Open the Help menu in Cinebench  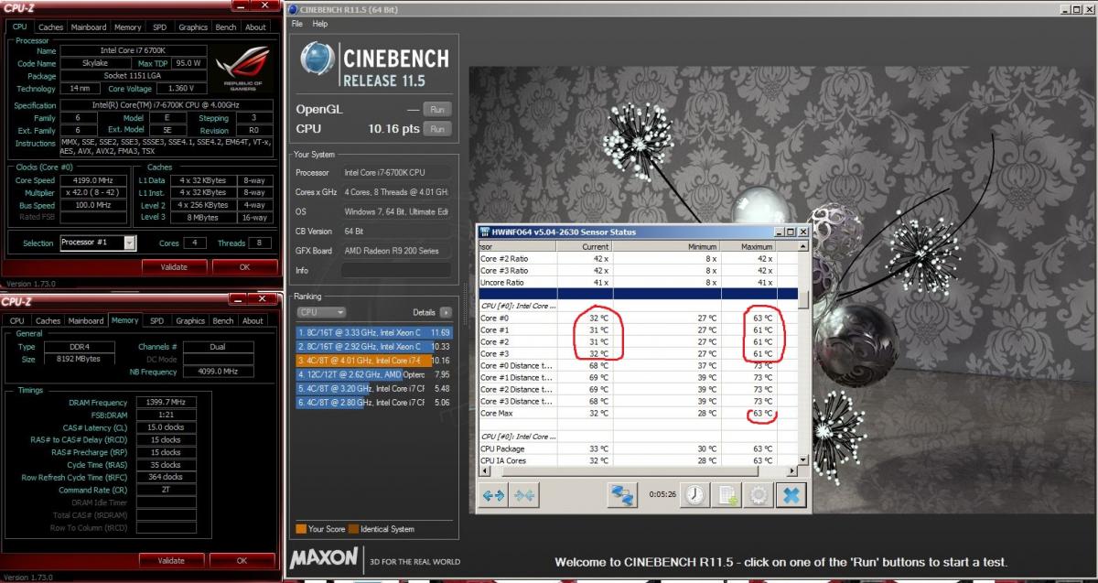click(319, 24)
